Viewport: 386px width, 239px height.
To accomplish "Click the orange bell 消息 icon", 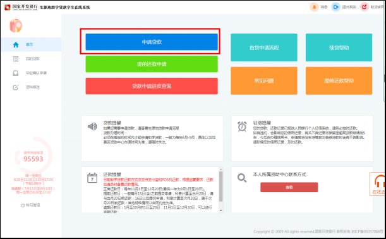I will point(314,7).
